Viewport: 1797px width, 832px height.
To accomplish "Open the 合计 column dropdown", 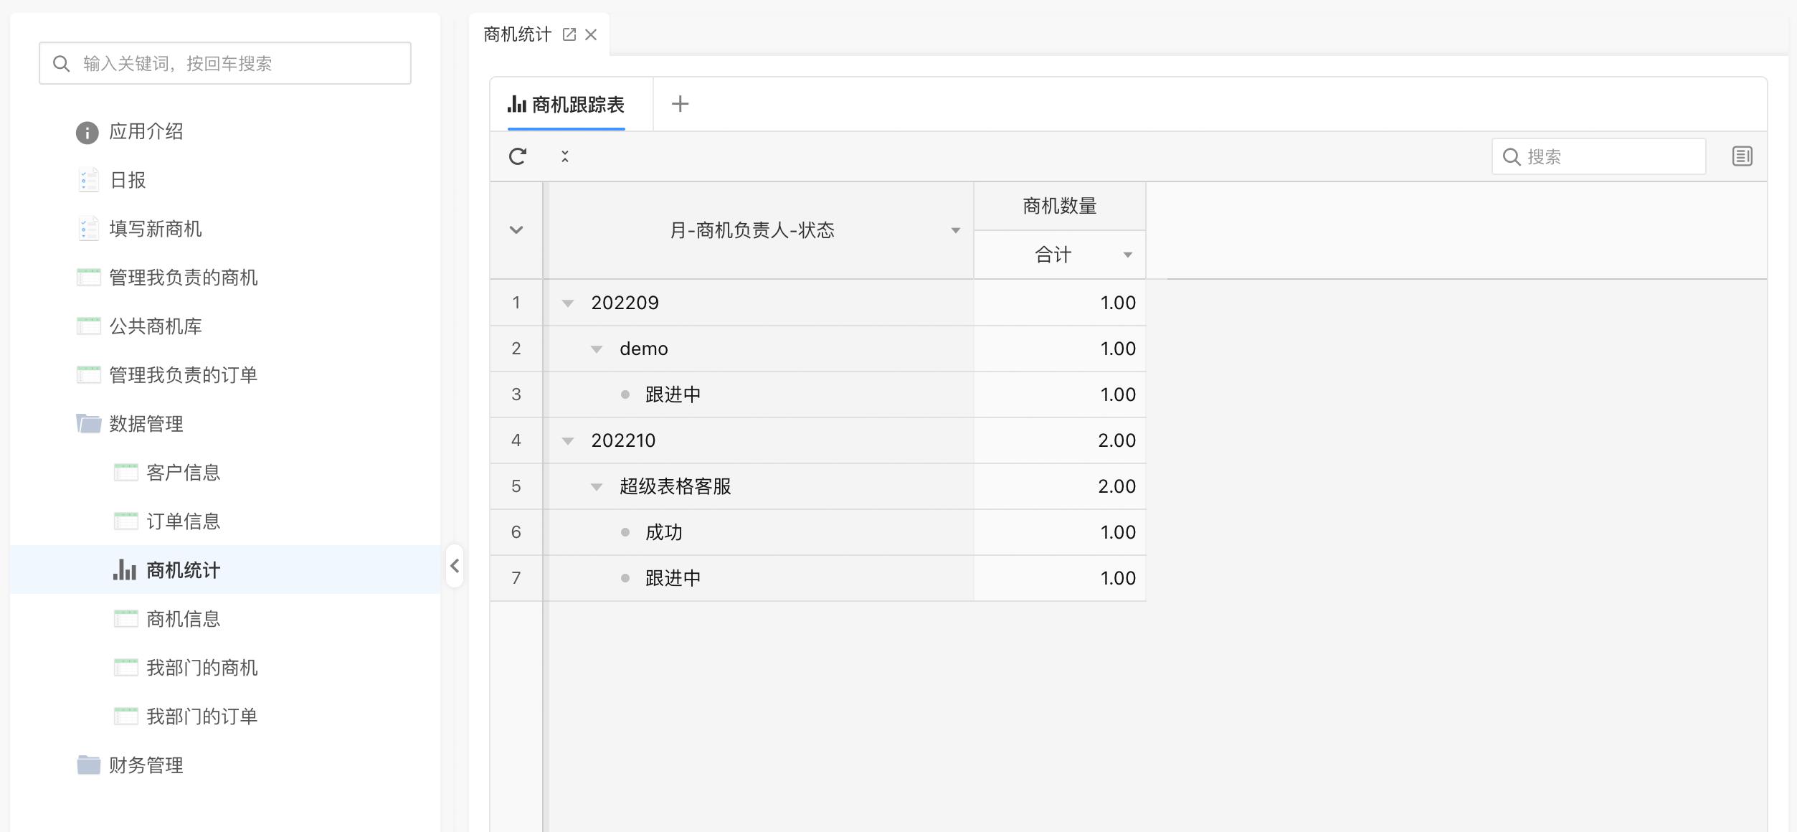I will [x=1127, y=255].
